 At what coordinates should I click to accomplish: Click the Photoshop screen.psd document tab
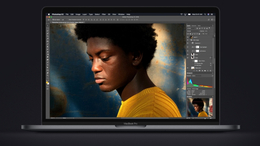pos(68,22)
